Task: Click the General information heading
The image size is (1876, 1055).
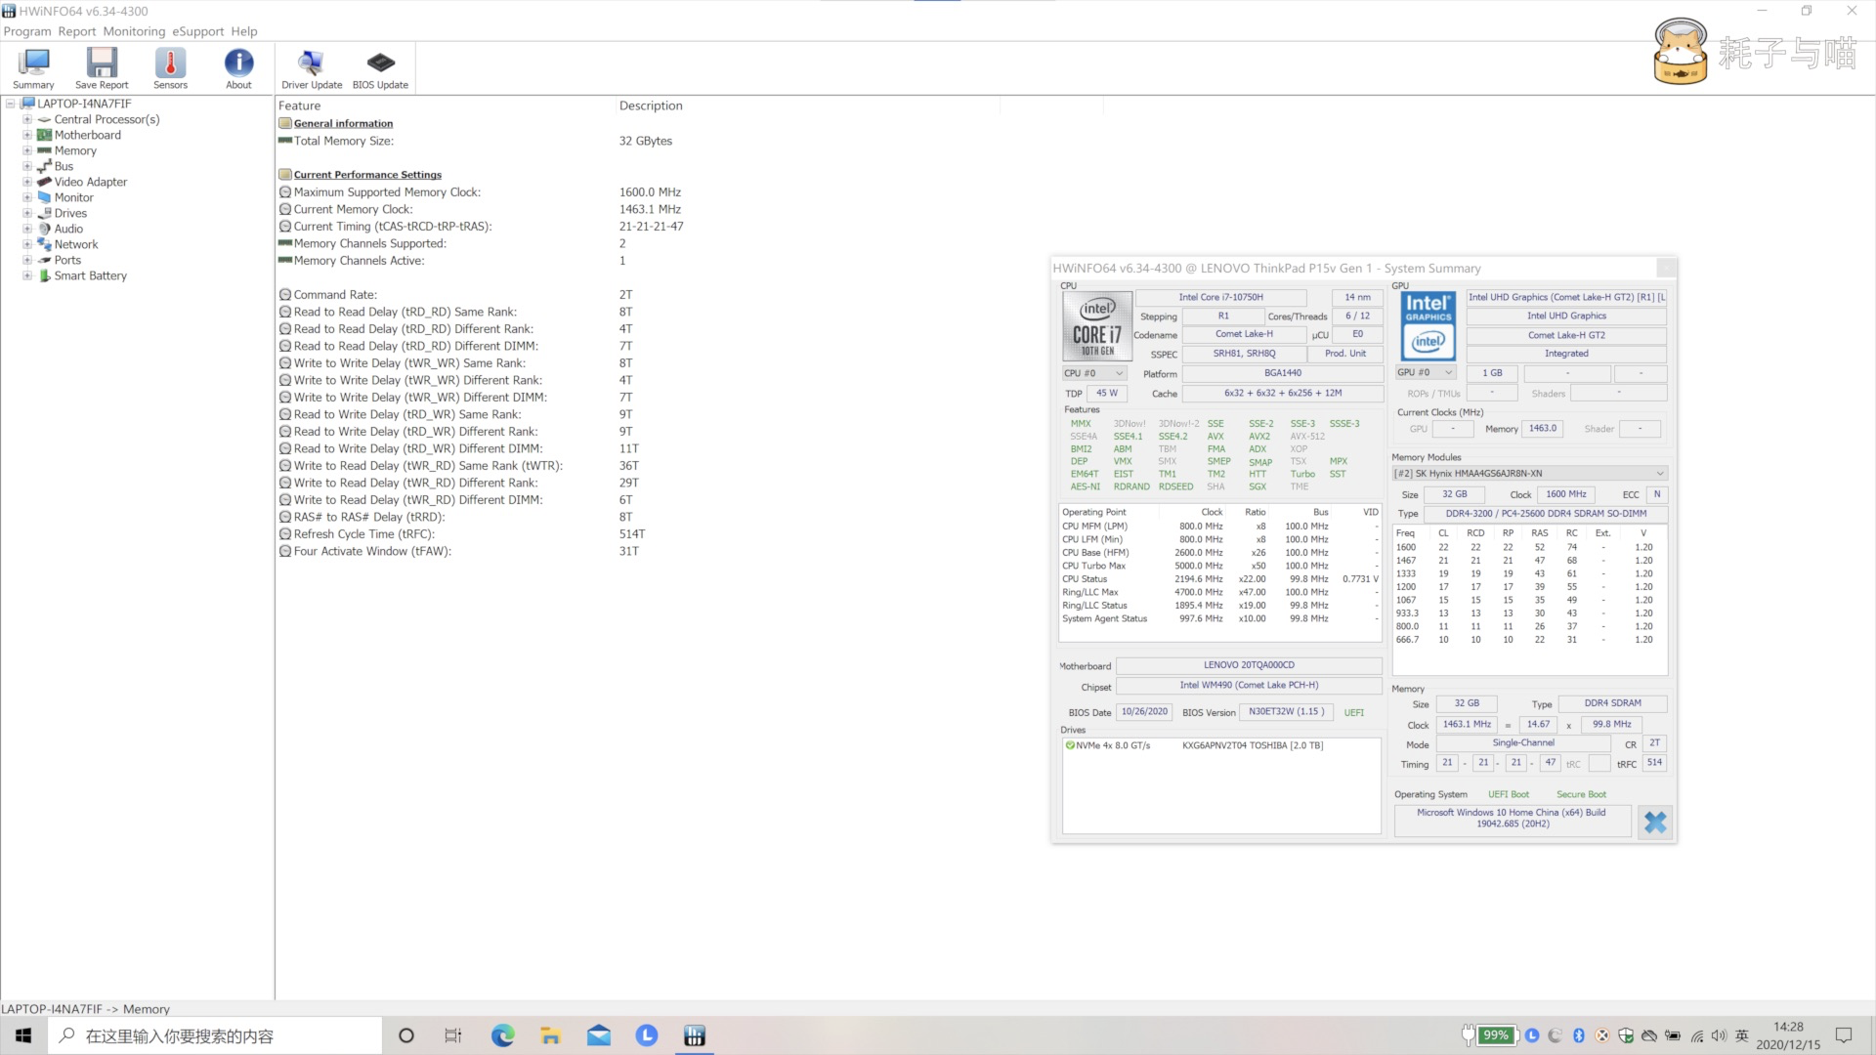Action: [x=343, y=123]
